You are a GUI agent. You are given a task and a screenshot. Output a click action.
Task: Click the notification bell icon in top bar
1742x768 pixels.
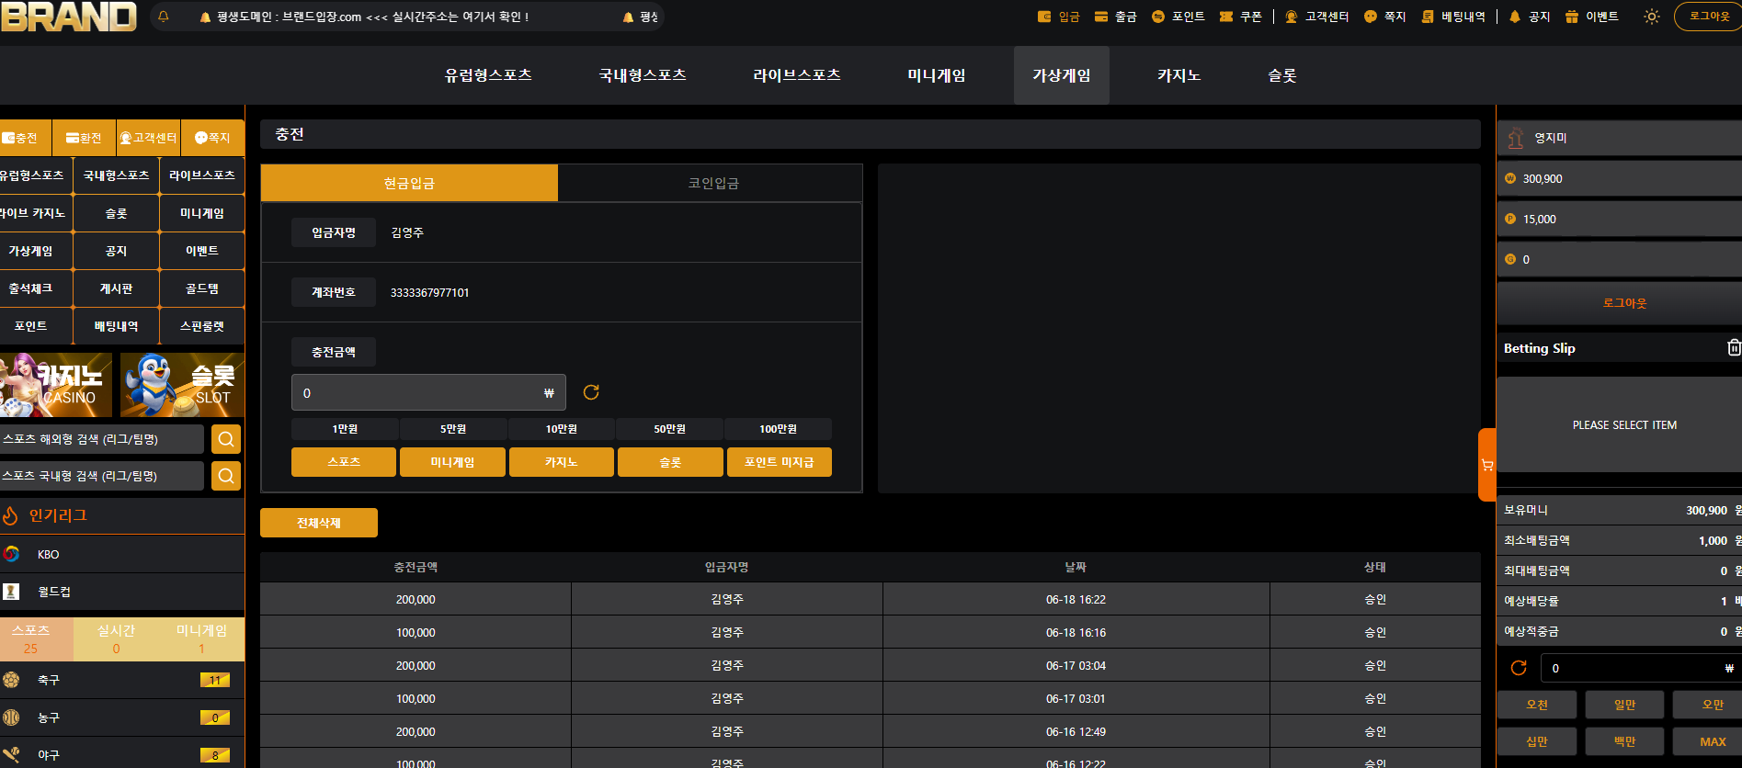pos(164,17)
